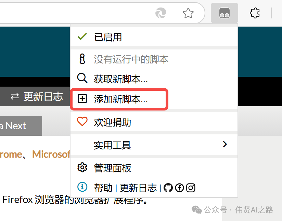Choose 欢迎捐助 from the popup menu
Screen dimensions: 282x221
click(x=154, y=122)
